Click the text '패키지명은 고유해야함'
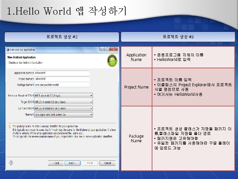The image size is (238, 179). point(178,138)
